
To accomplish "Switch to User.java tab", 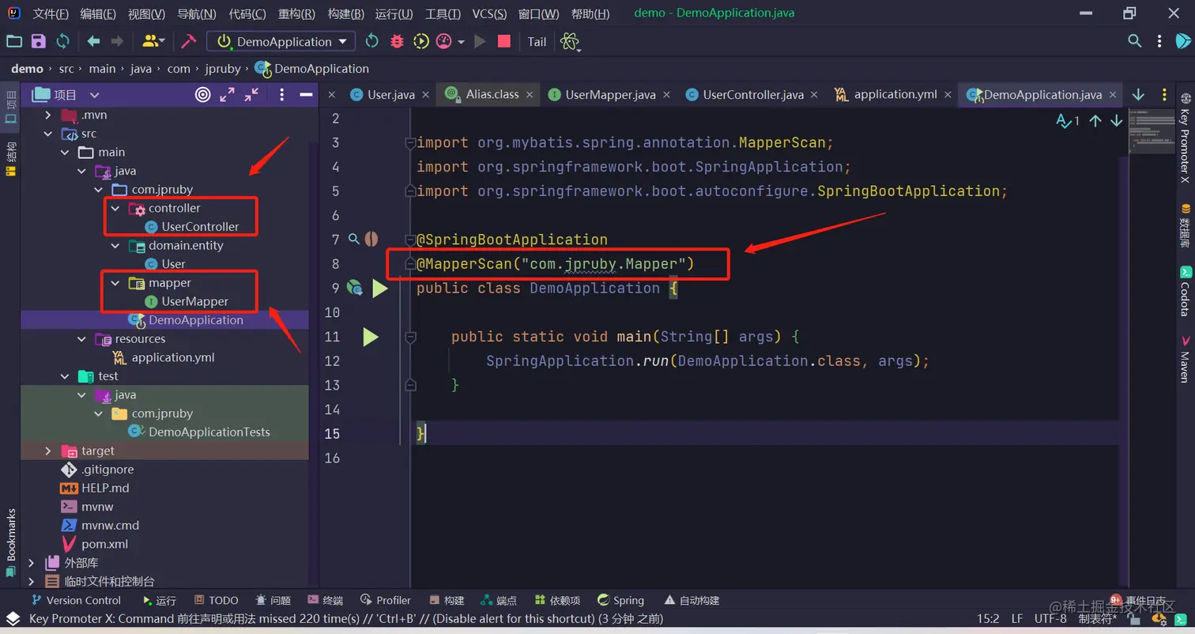I will point(391,94).
